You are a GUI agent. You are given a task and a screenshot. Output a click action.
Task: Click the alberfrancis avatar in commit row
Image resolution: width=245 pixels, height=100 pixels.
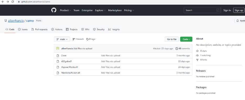[x=58, y=48]
